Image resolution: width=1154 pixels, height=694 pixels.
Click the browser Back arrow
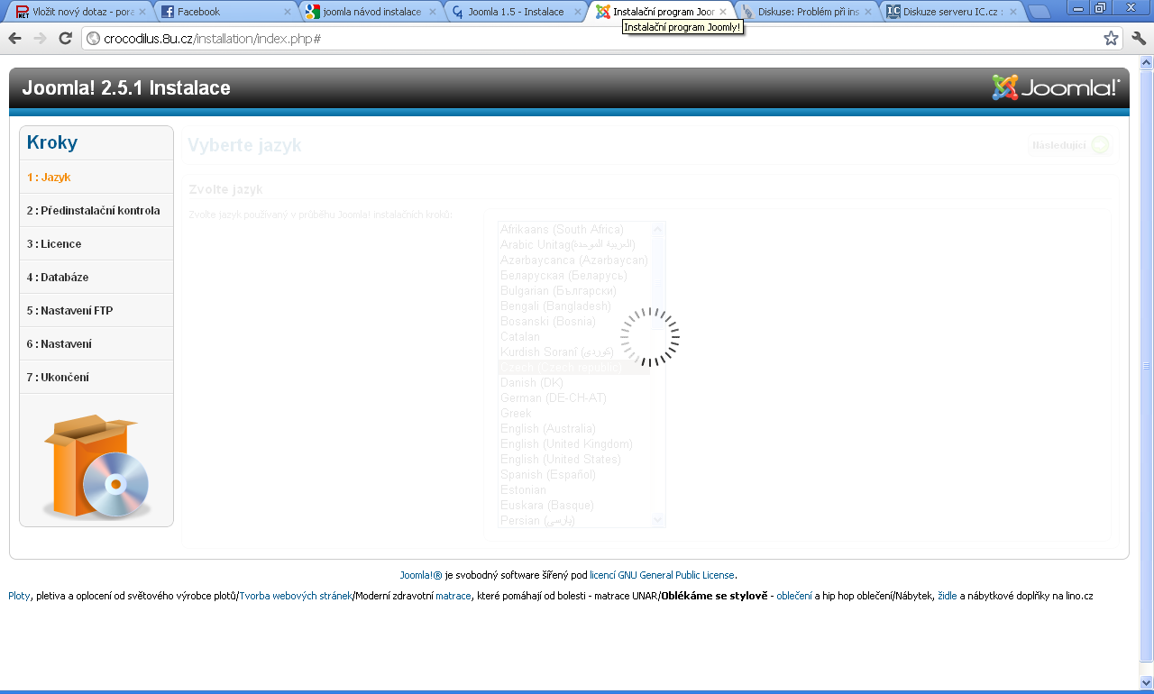[14, 39]
